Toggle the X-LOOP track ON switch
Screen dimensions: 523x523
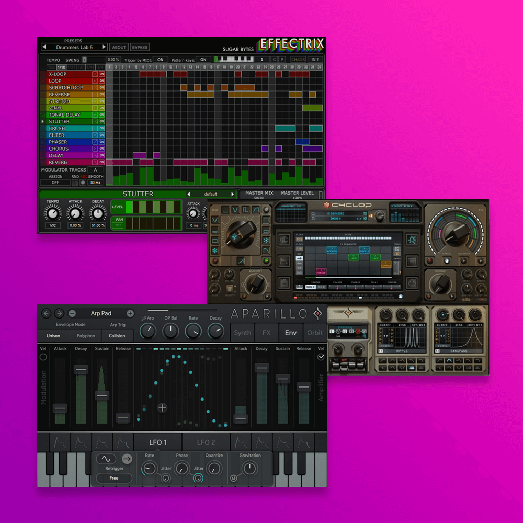(x=102, y=74)
